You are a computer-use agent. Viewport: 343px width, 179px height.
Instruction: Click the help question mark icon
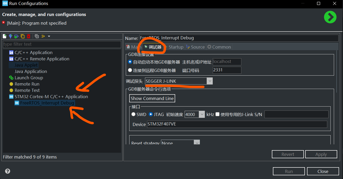pyautogui.click(x=8, y=171)
